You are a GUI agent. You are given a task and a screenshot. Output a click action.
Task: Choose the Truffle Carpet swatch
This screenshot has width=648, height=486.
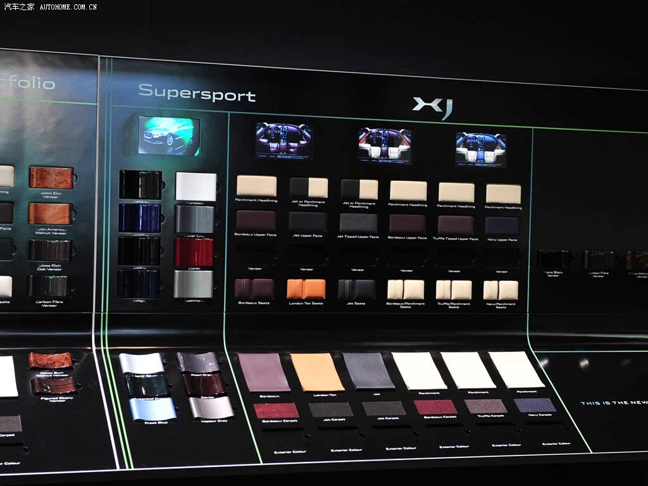tap(486, 406)
